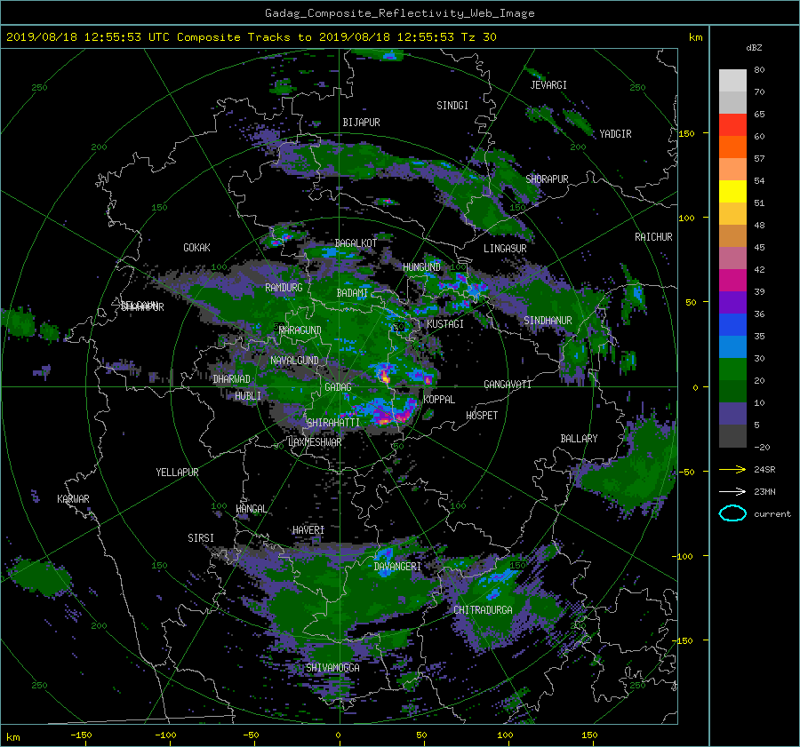Click the title Gadag_Composite_Reflectivity_Web_Image
The height and width of the screenshot is (747, 800).
point(399,13)
